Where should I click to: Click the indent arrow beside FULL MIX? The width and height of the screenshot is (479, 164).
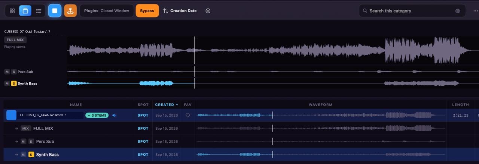16,128
